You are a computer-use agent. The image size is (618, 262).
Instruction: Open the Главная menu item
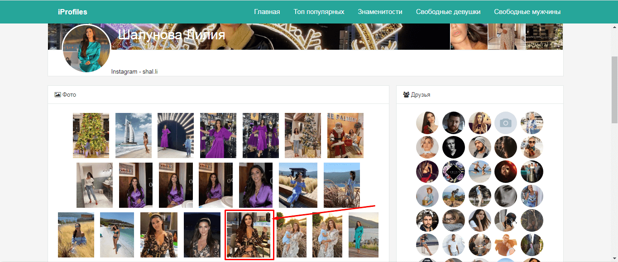(x=267, y=12)
